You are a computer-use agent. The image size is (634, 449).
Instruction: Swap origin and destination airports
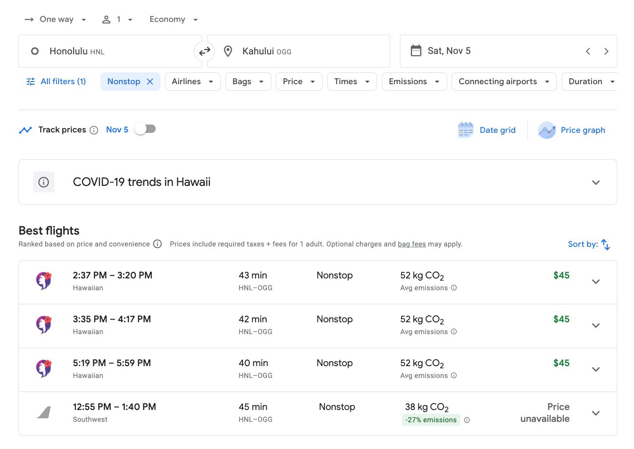(204, 51)
